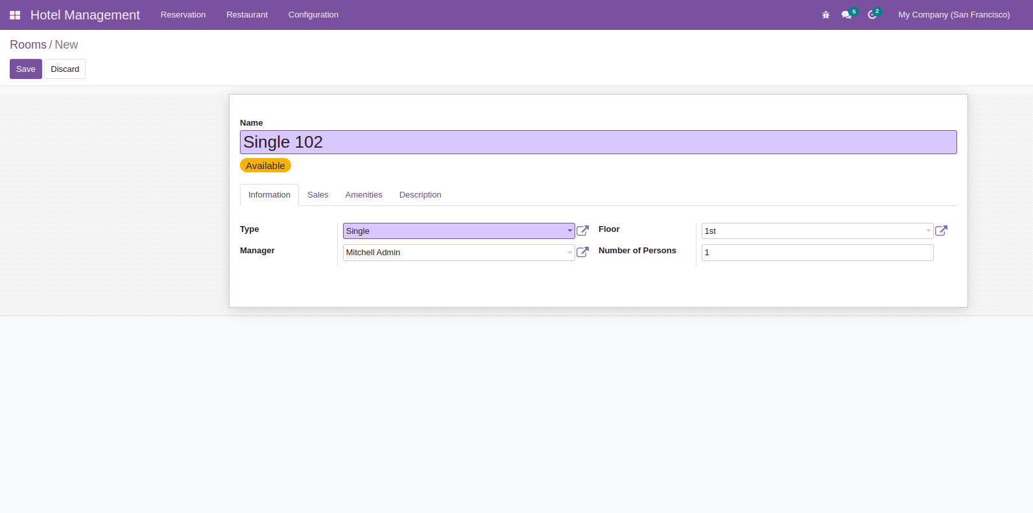Focus the Number of Persons field
1033x513 pixels.
[x=817, y=253]
